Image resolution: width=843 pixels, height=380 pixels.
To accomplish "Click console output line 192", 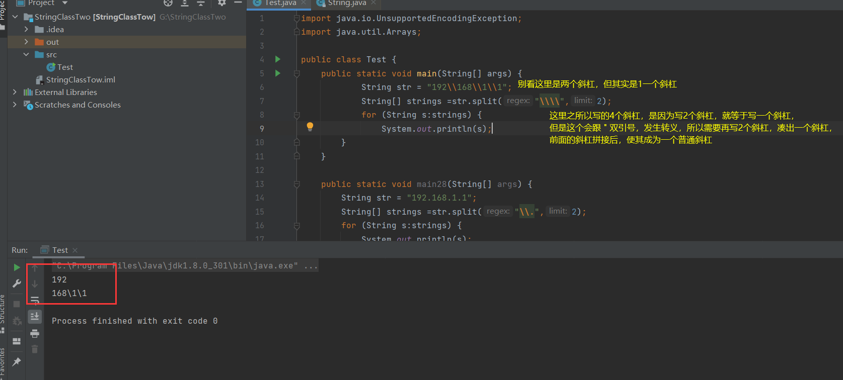I will [59, 279].
